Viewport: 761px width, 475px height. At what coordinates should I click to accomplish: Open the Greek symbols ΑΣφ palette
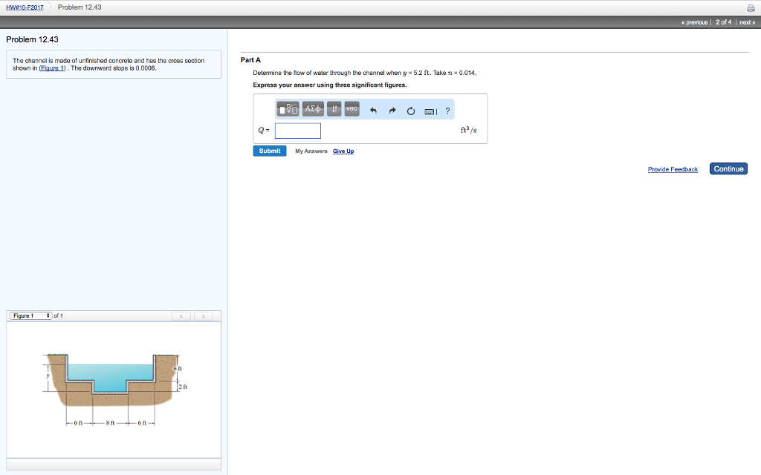click(312, 110)
